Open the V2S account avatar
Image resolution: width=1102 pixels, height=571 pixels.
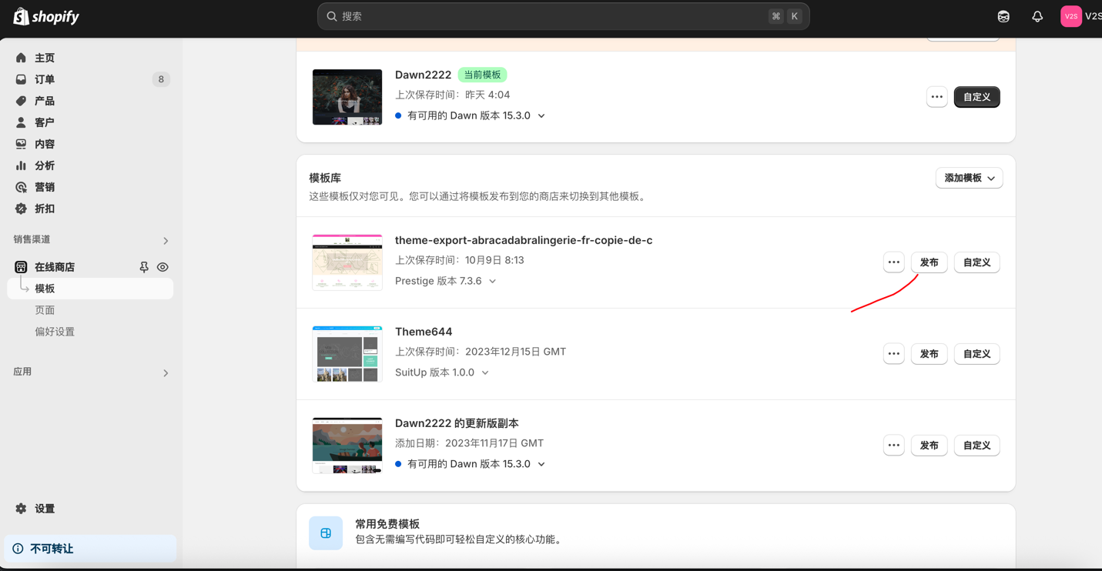[x=1071, y=16]
